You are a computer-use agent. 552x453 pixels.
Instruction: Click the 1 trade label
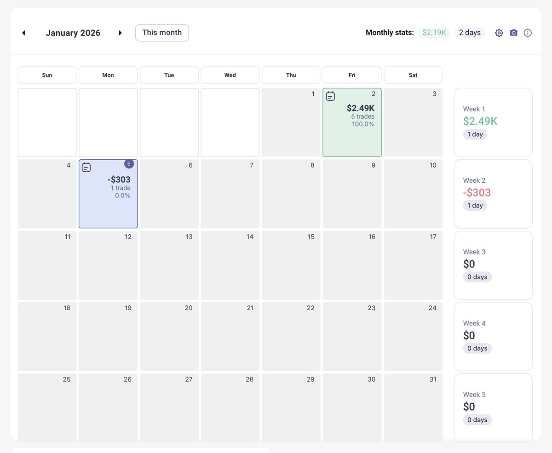pos(121,188)
